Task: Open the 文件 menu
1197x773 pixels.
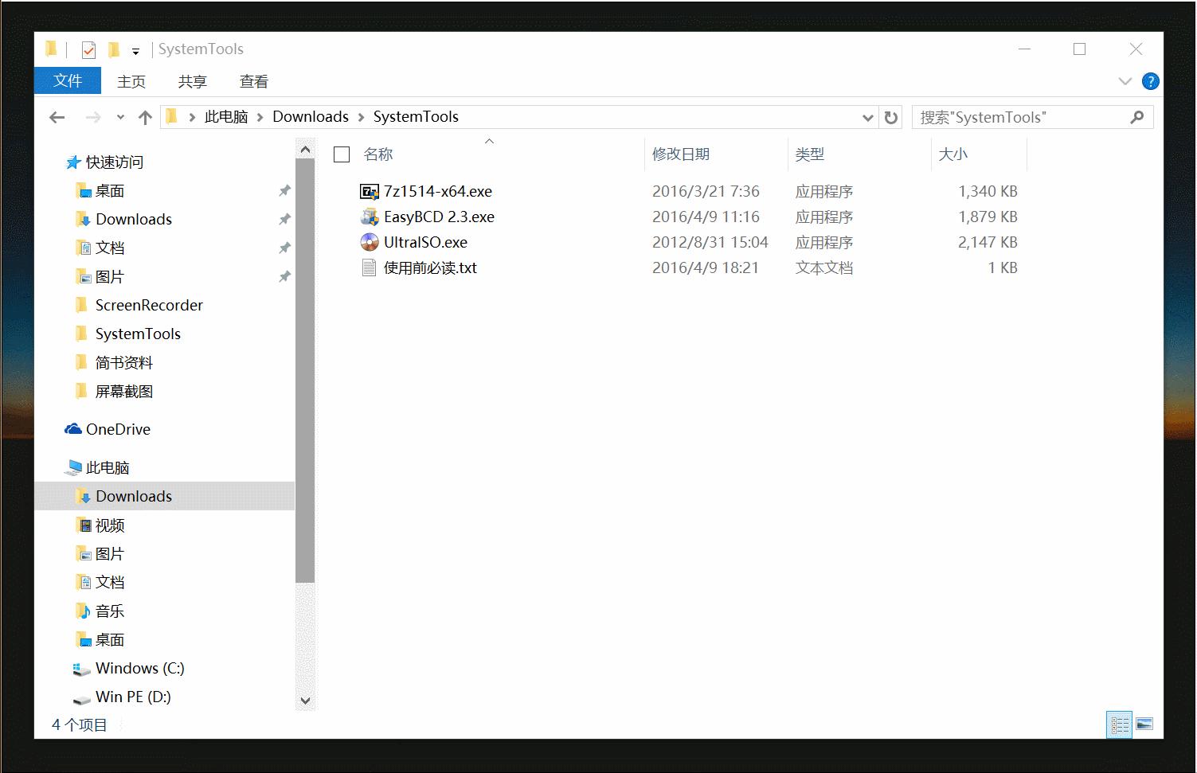Action: coord(67,80)
